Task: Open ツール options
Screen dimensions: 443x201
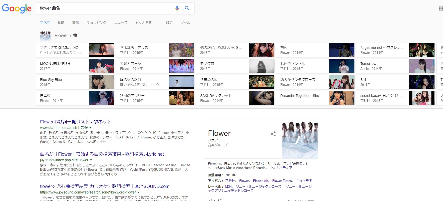Action: click(x=185, y=23)
